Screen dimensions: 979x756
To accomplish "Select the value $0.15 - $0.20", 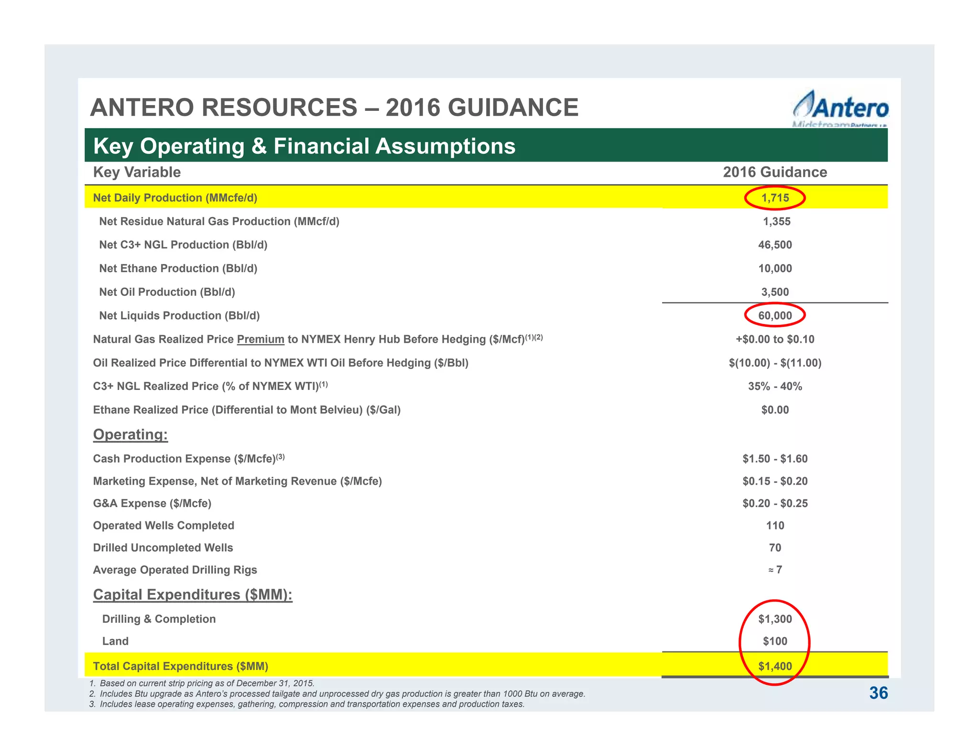I will (775, 481).
